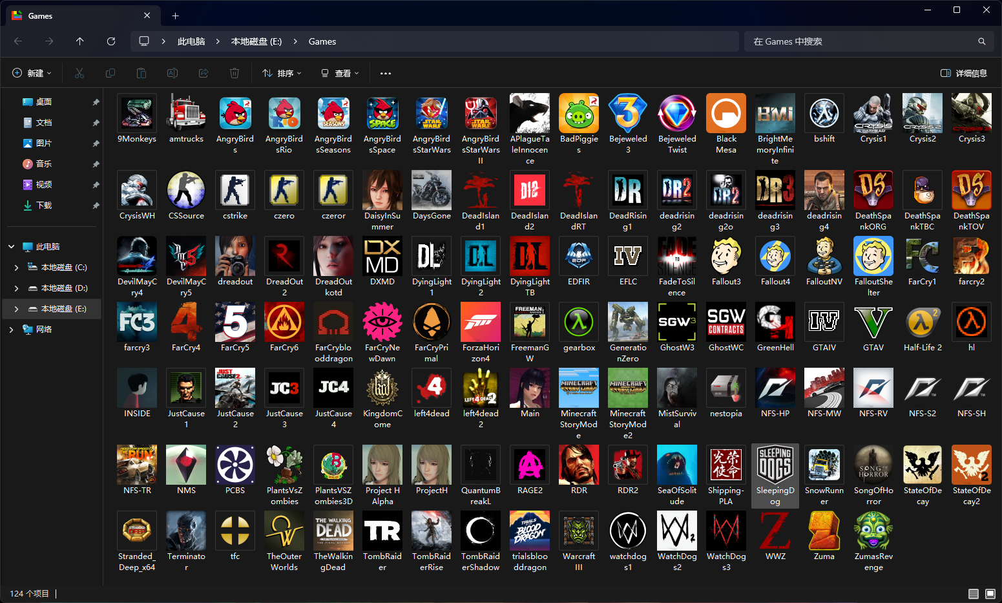The image size is (1002, 603).
Task: Collapse the 此电脑 tree node
Action: [11, 247]
